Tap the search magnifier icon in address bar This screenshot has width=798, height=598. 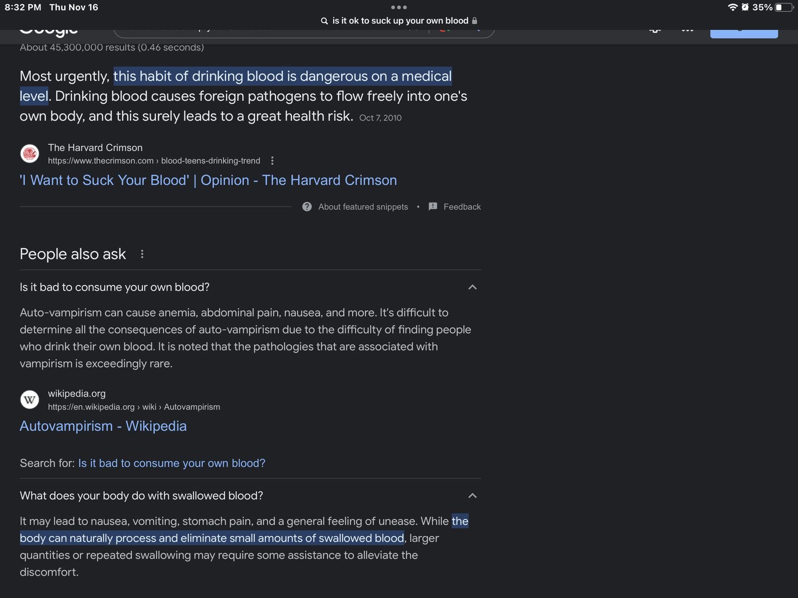tap(324, 21)
